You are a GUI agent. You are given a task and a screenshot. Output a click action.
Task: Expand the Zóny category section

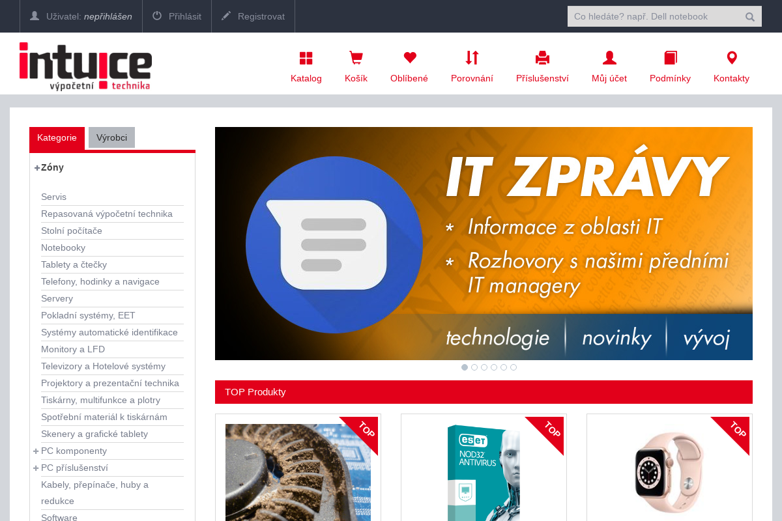click(x=36, y=167)
